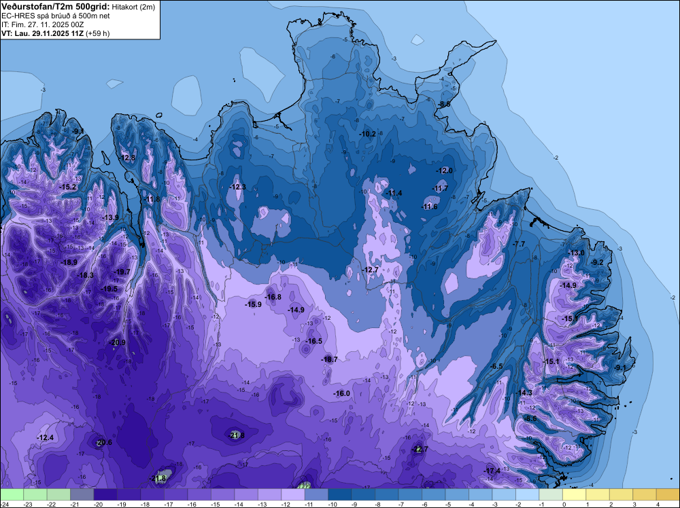The image size is (680, 508).
Task: Select the -18.7 temperature value
Action: point(329,359)
